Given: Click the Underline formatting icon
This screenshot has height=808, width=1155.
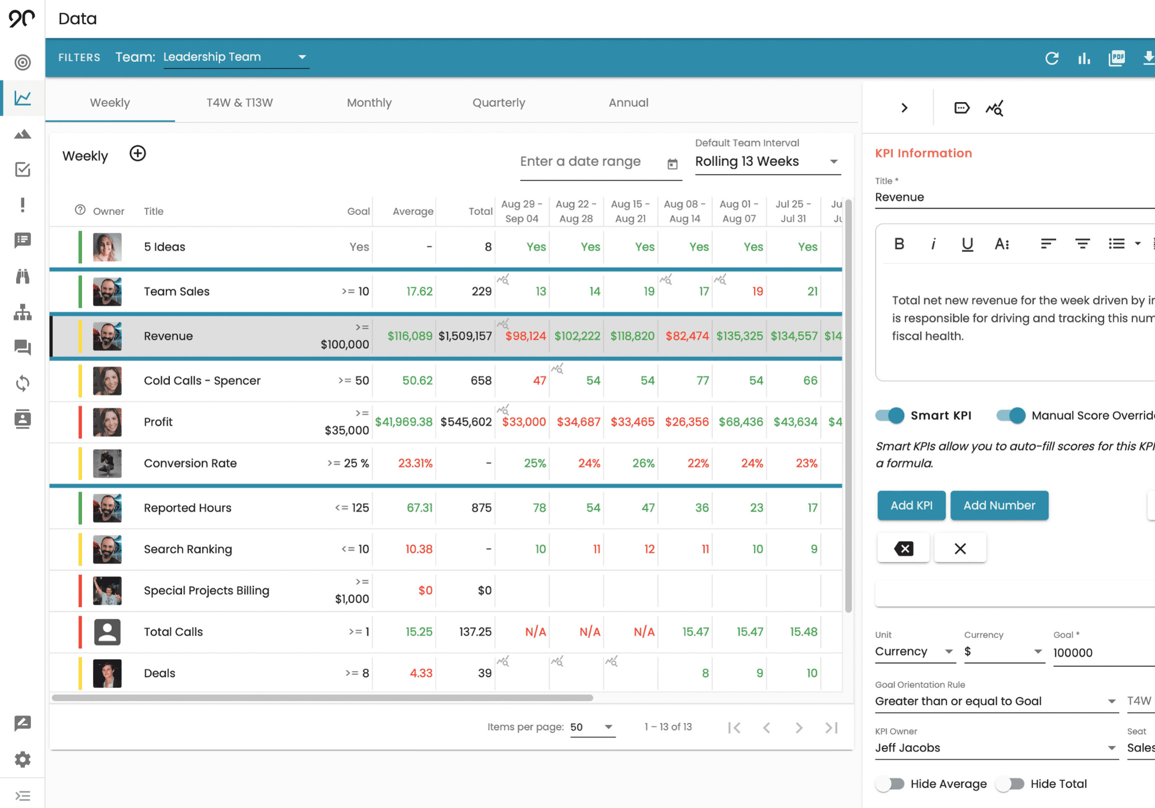Looking at the screenshot, I should (x=967, y=244).
